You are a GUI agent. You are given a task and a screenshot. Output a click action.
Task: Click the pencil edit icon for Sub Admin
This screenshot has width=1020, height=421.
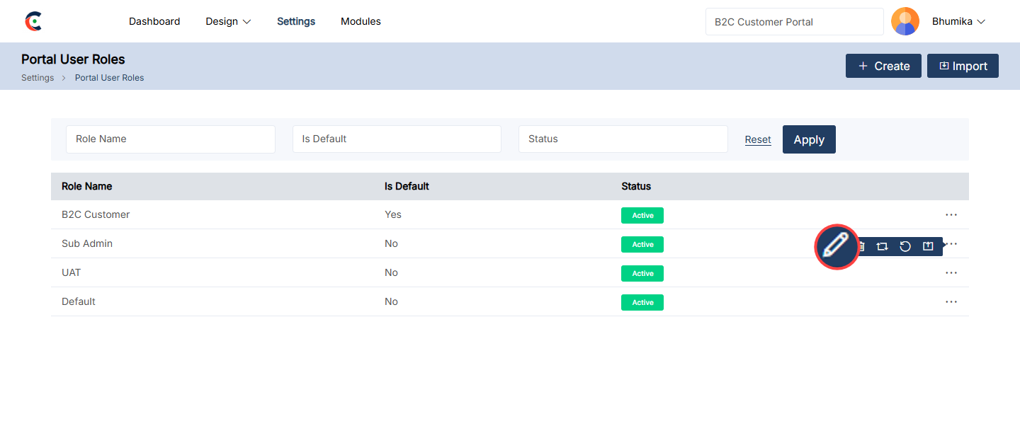point(836,246)
